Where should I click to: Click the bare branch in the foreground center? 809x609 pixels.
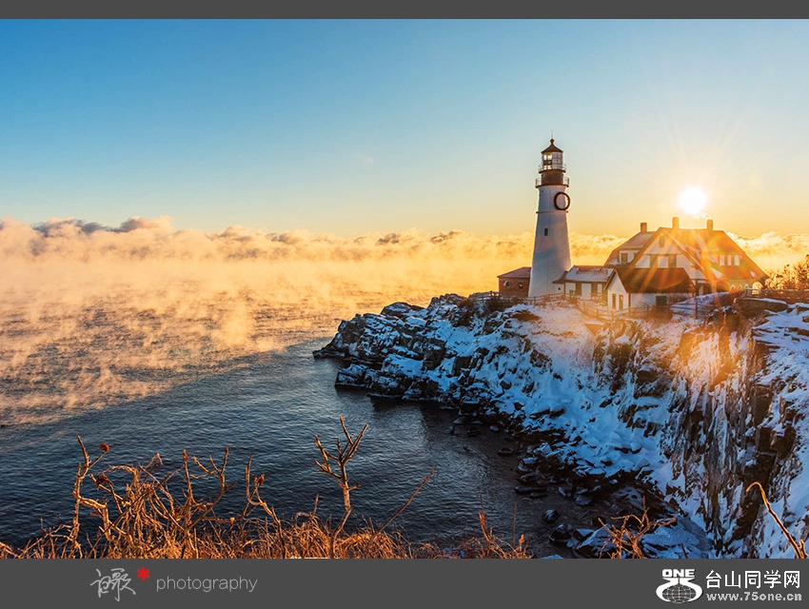[x=340, y=466]
